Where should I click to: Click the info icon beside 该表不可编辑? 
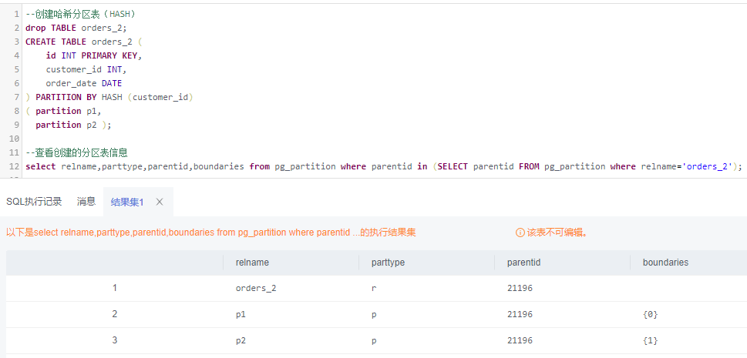tap(520, 233)
